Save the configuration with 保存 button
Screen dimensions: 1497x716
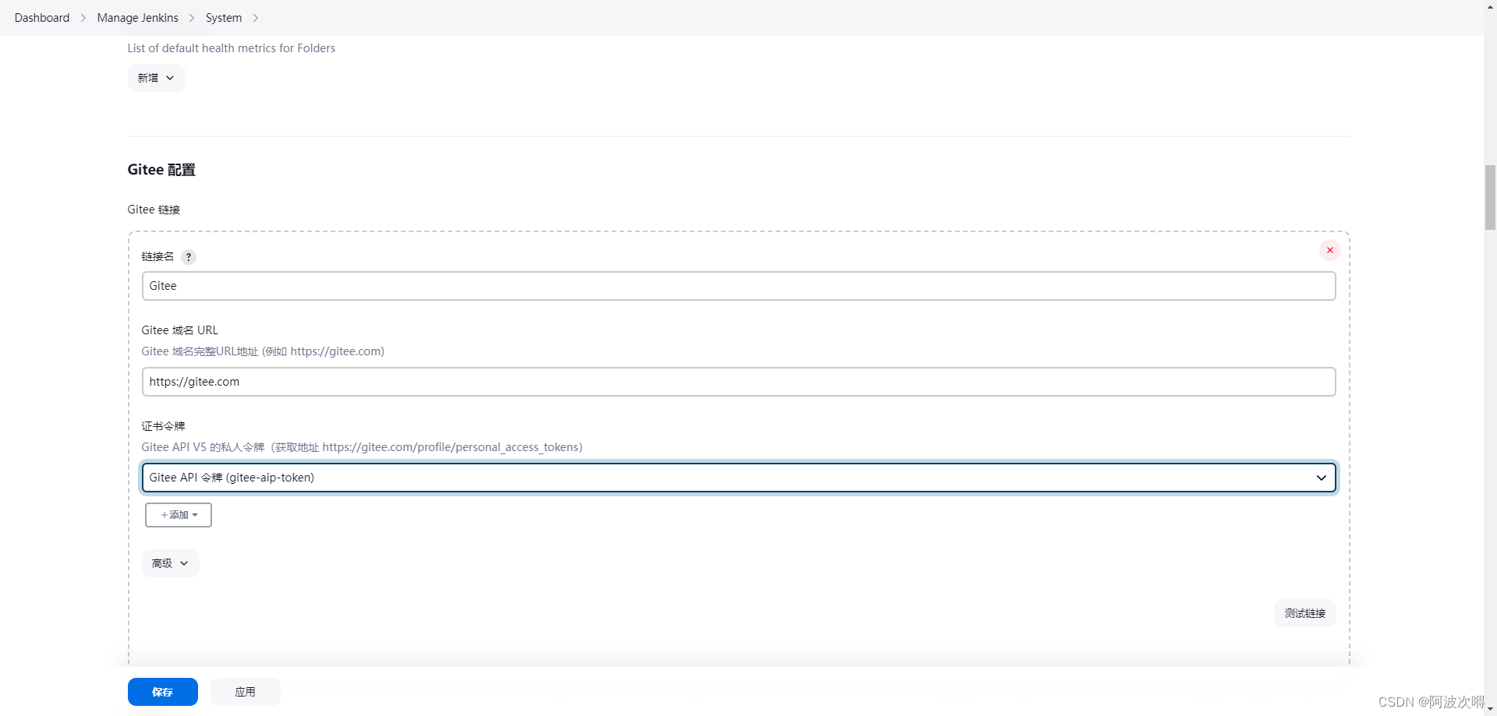(x=162, y=692)
